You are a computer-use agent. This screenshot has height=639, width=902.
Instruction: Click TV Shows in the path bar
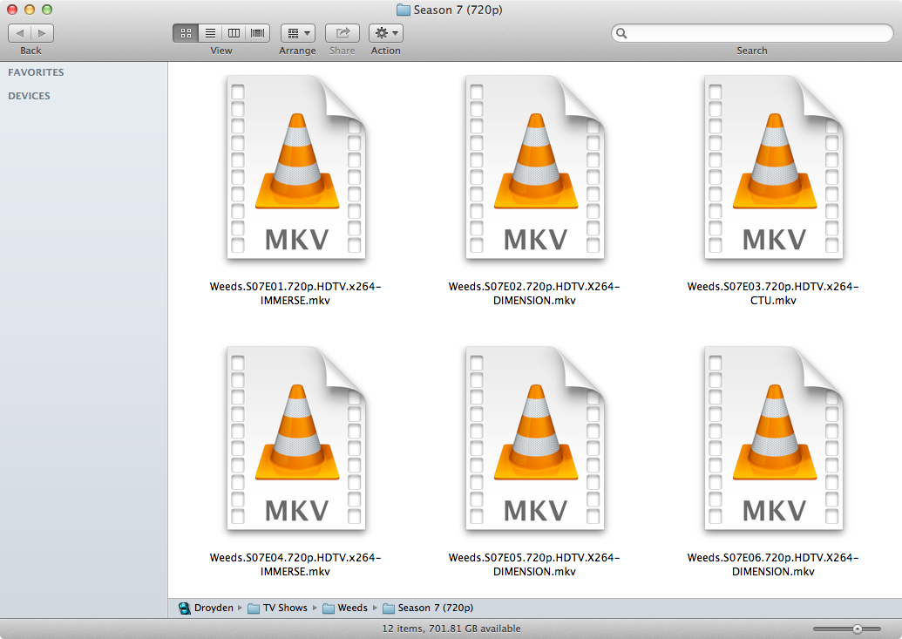click(x=278, y=608)
